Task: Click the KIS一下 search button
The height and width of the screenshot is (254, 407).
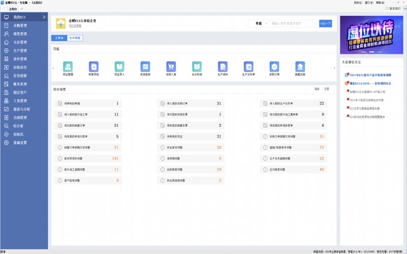Action: (326, 23)
